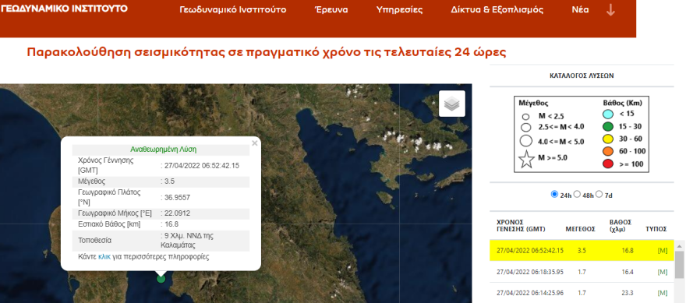Select the 48h time range radio
Screen dimensions: 686x303
click(577, 194)
